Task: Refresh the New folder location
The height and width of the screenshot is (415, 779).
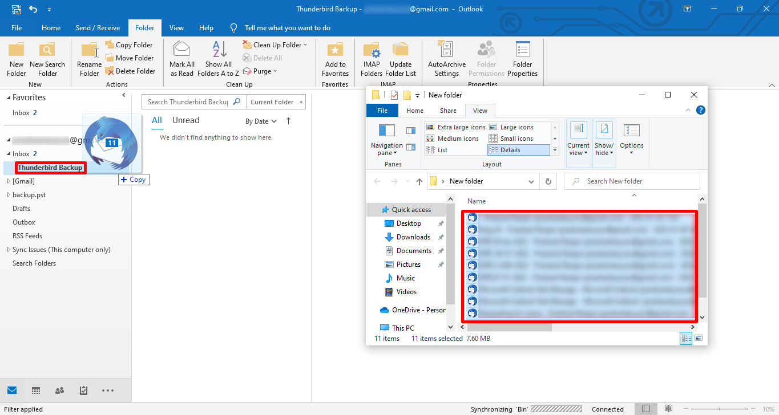Action: (548, 181)
